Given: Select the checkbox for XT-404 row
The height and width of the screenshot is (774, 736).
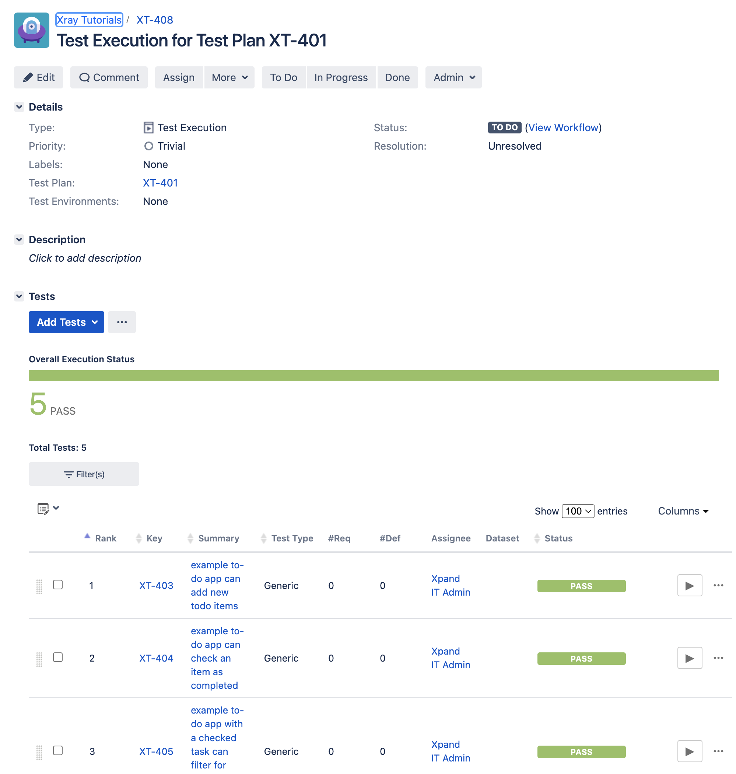Looking at the screenshot, I should tap(58, 657).
